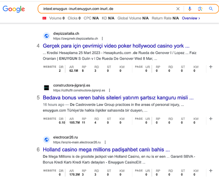Click the '16 hours ago' timestamp

tap(53, 105)
